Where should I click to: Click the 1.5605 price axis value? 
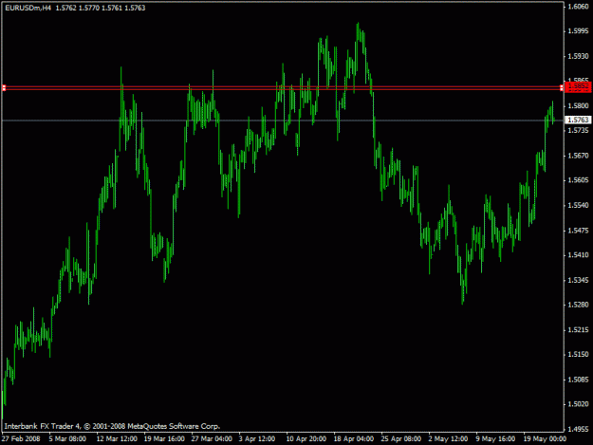578,180
